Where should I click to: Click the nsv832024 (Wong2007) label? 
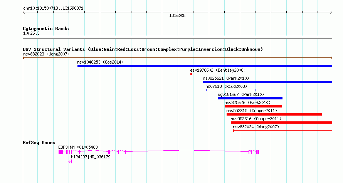pos(256,127)
